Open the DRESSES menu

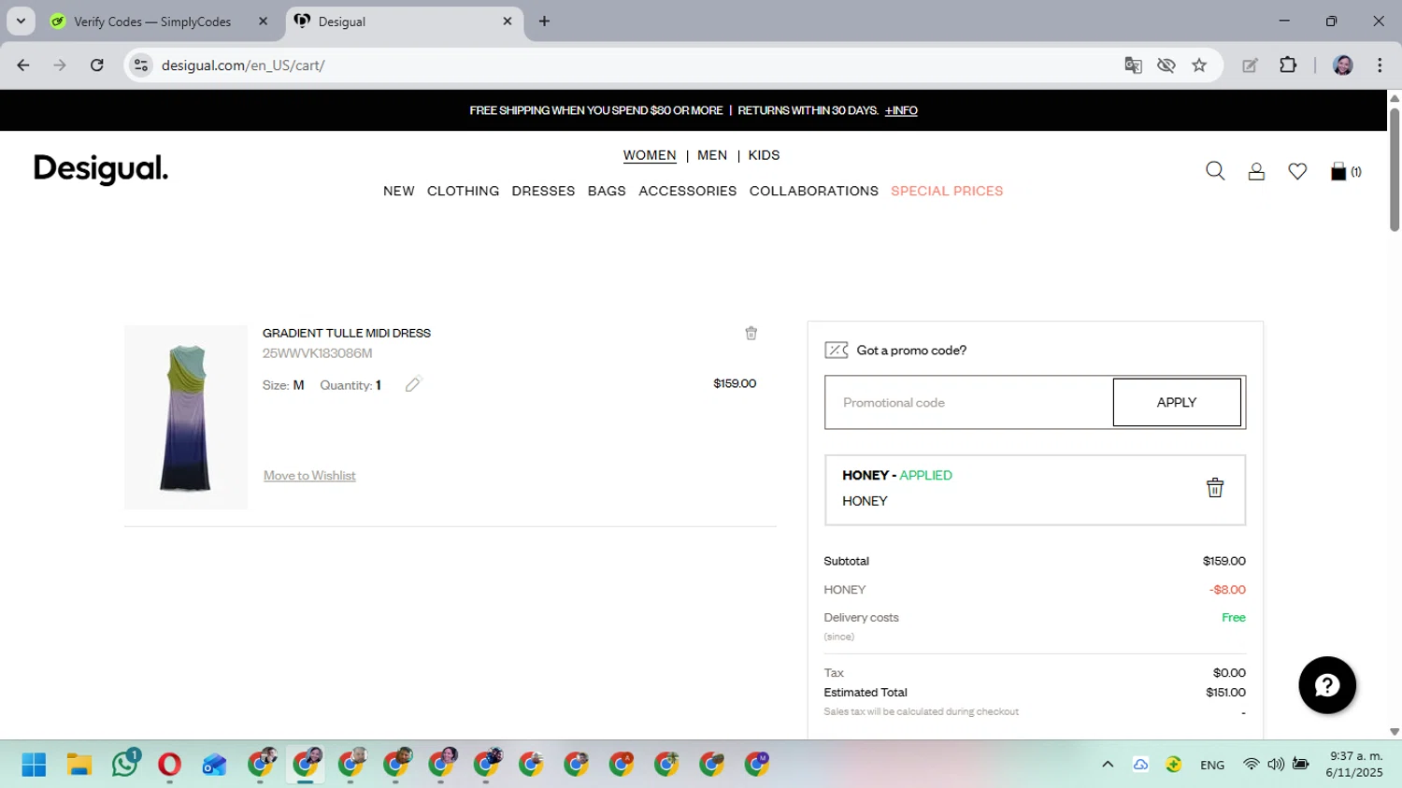coord(543,191)
